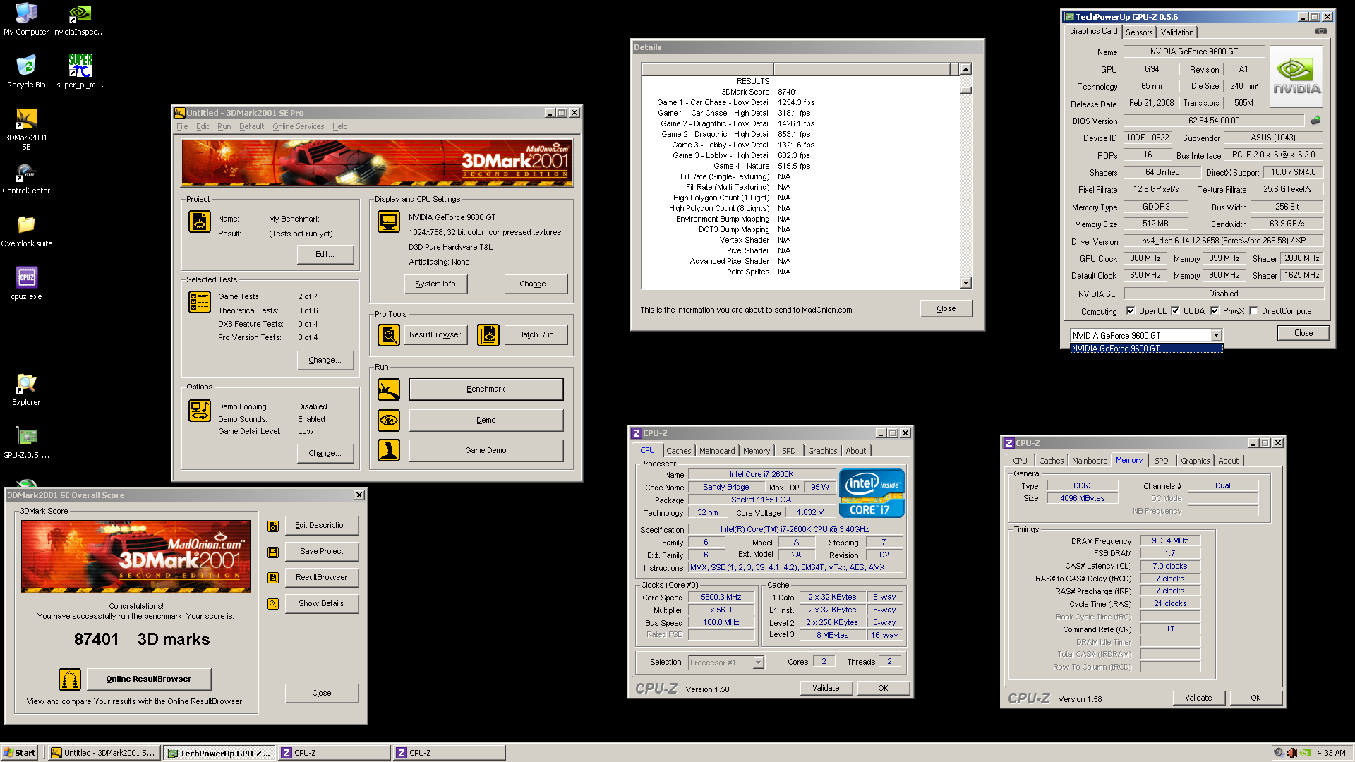Toggle the DirectCompute checkbox in GPU-Z
1355x762 pixels.
coord(1253,310)
